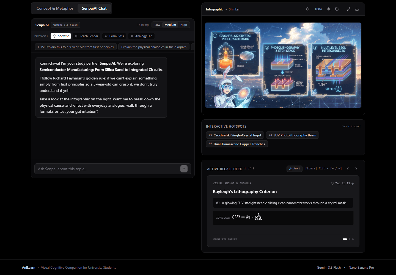Select the second card pagination dot
Viewport: 396px width, 275px height.
[x=350, y=239]
